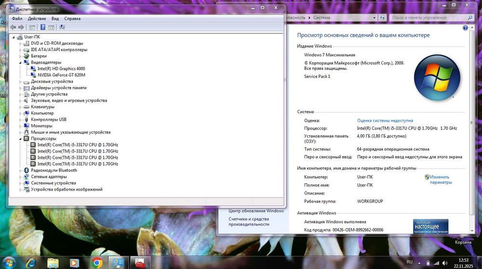Click the Мыши и иные указывающие устройства icon

pos(27,132)
